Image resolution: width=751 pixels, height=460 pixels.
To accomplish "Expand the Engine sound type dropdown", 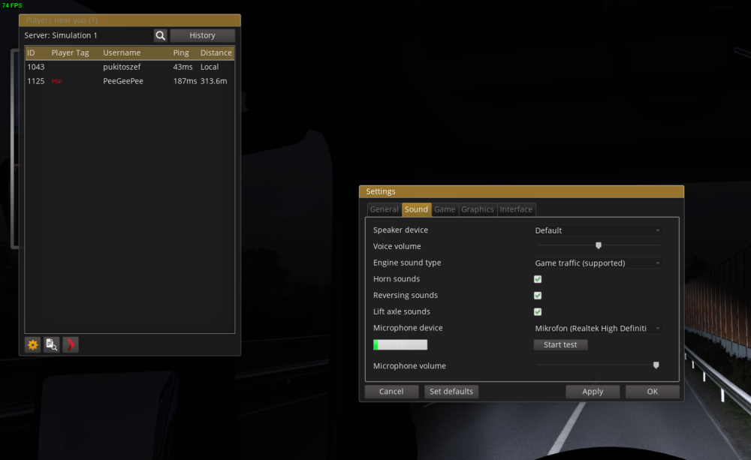I will (599, 263).
